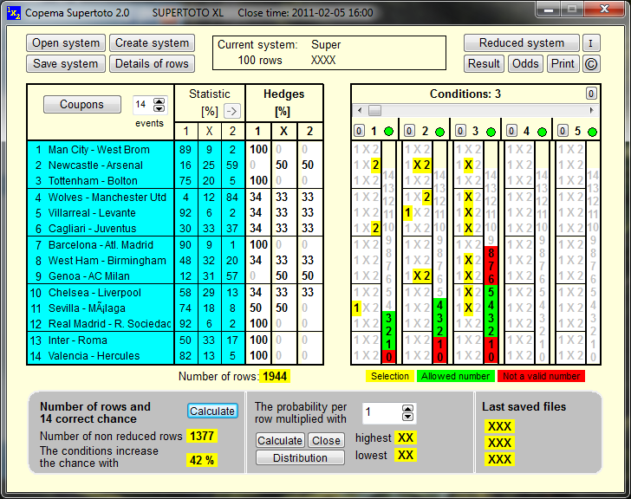Reset condition 2 with its 0 button
This screenshot has height=499, width=631.
coord(409,131)
